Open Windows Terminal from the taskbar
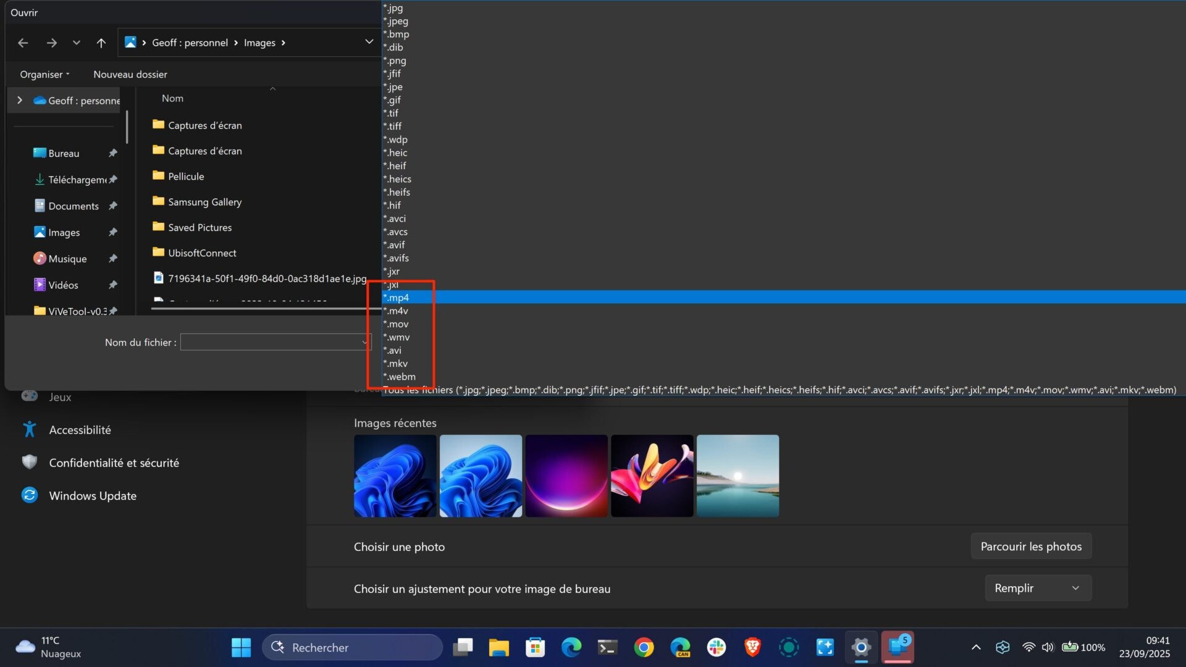 (x=607, y=647)
